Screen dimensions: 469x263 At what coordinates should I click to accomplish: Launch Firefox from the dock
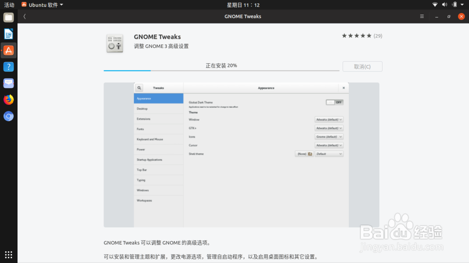pyautogui.click(x=8, y=100)
